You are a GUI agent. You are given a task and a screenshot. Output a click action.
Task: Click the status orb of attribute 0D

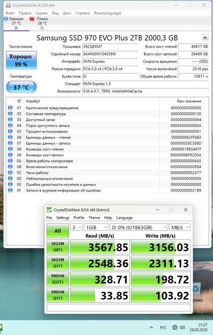coord(10,178)
